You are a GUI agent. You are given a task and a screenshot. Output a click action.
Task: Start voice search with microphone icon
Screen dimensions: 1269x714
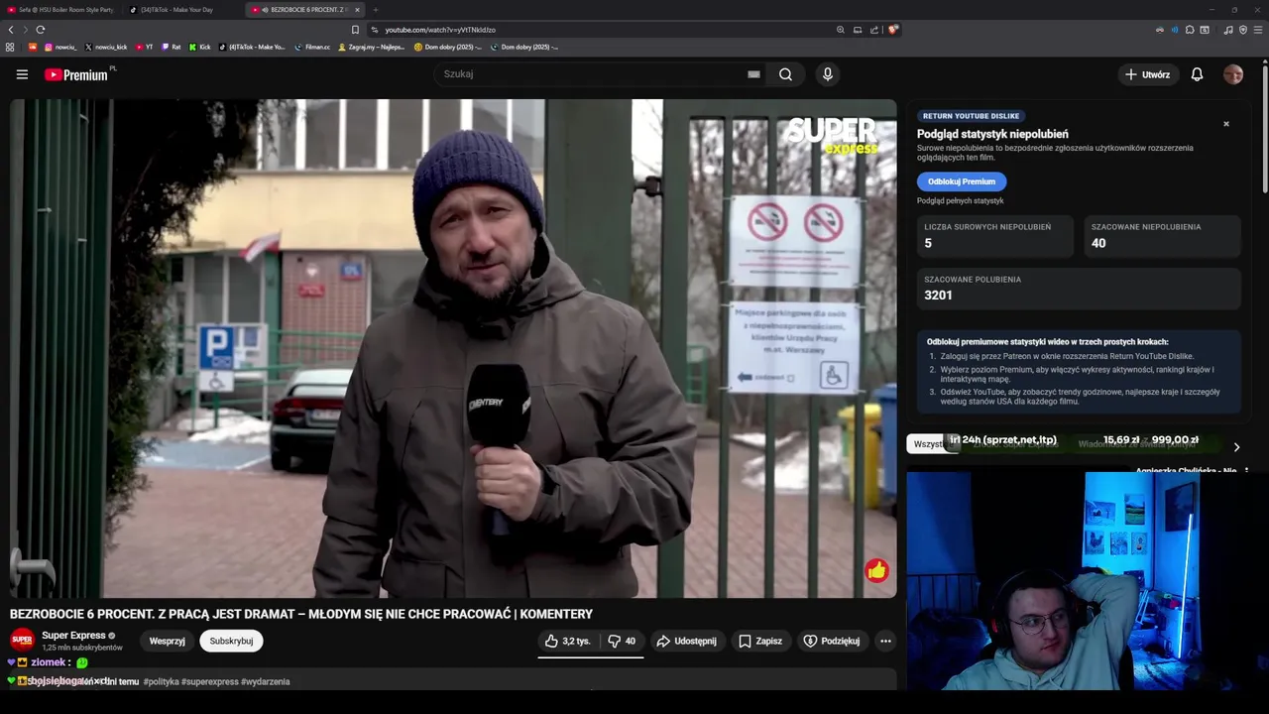[x=828, y=74]
